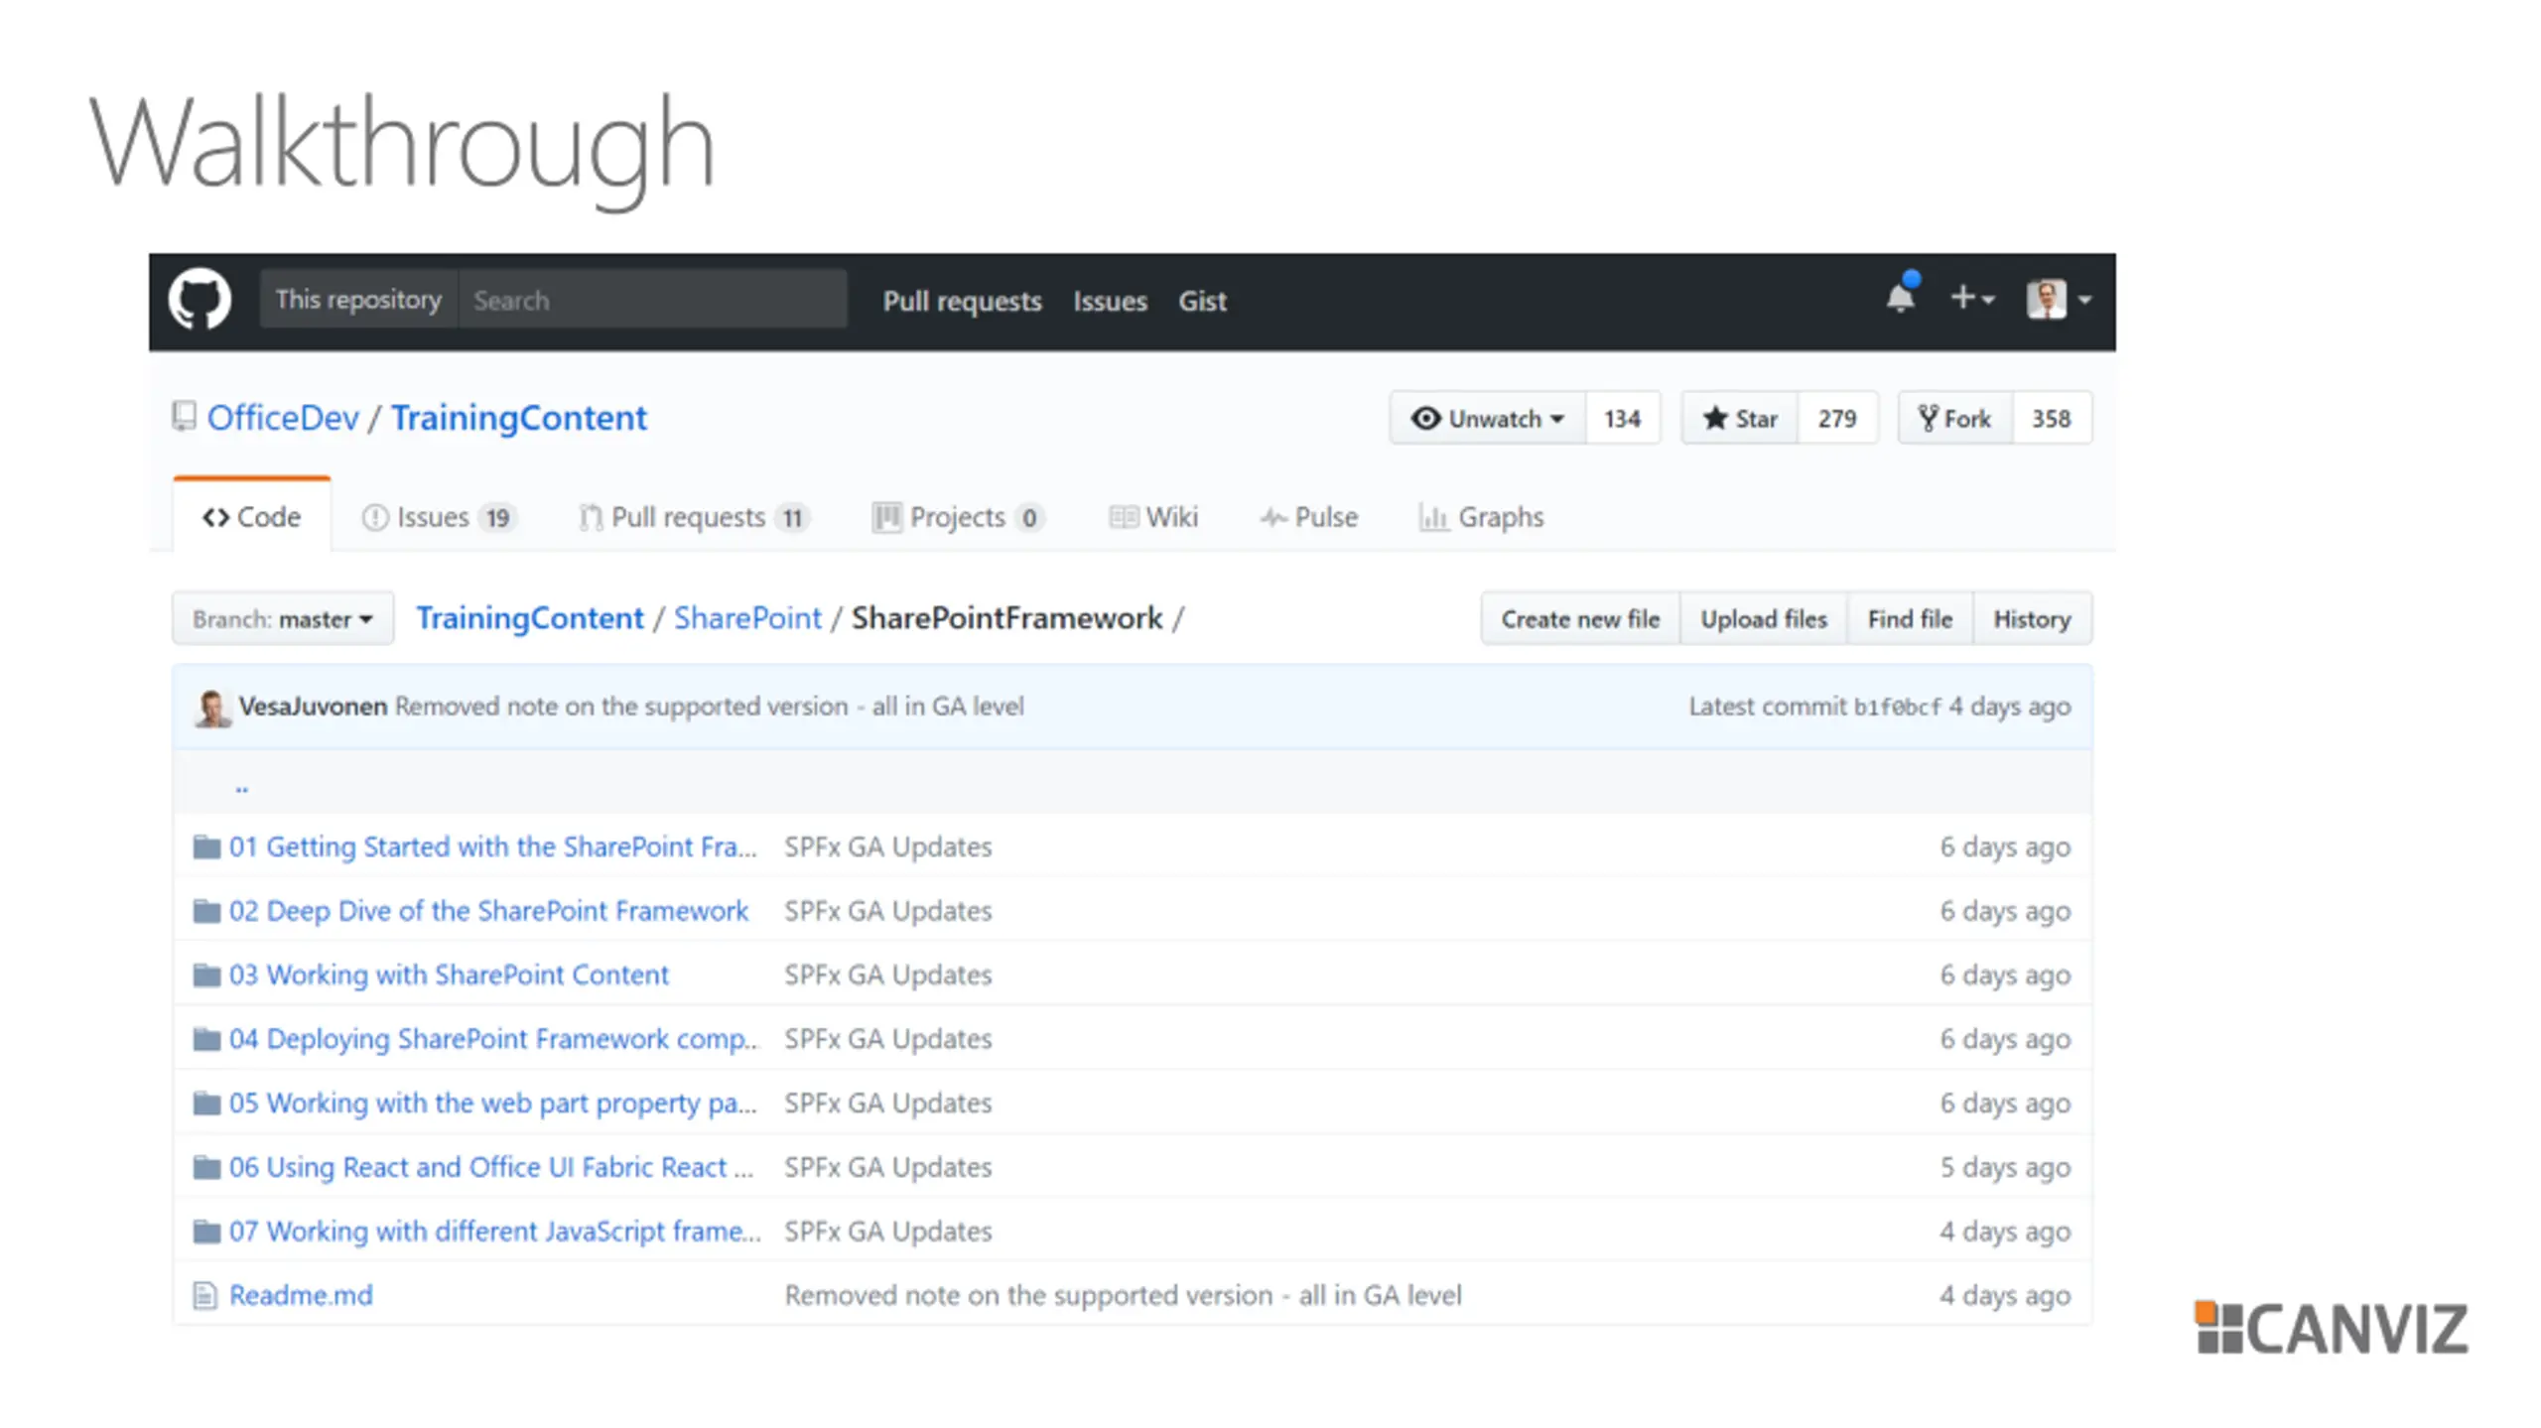Switch to the Issues tab
This screenshot has height=1428, width=2541.
point(439,517)
